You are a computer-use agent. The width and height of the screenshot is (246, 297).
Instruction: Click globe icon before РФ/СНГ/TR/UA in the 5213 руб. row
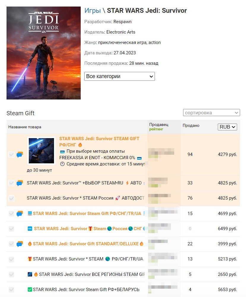107,259
